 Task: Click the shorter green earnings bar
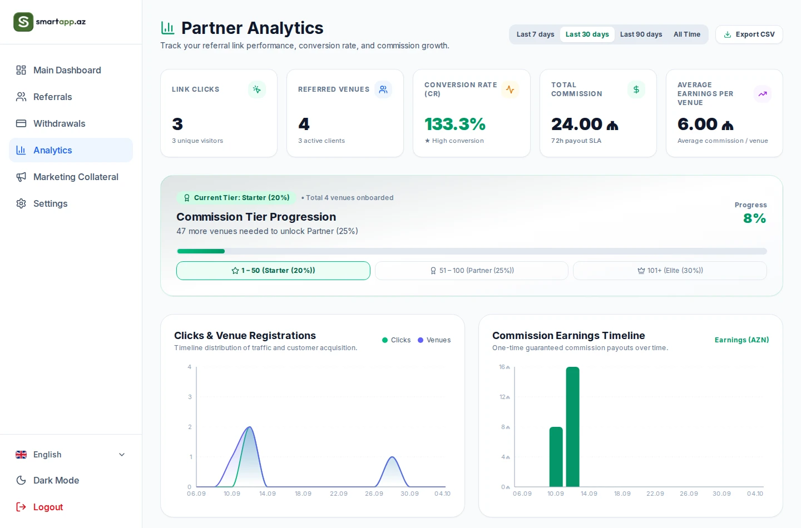[x=556, y=457]
